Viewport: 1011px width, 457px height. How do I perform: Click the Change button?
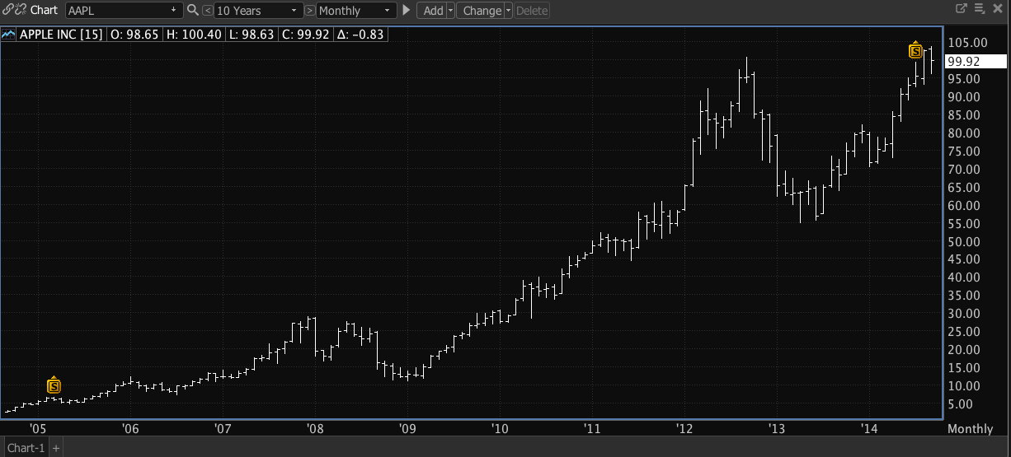pos(482,11)
